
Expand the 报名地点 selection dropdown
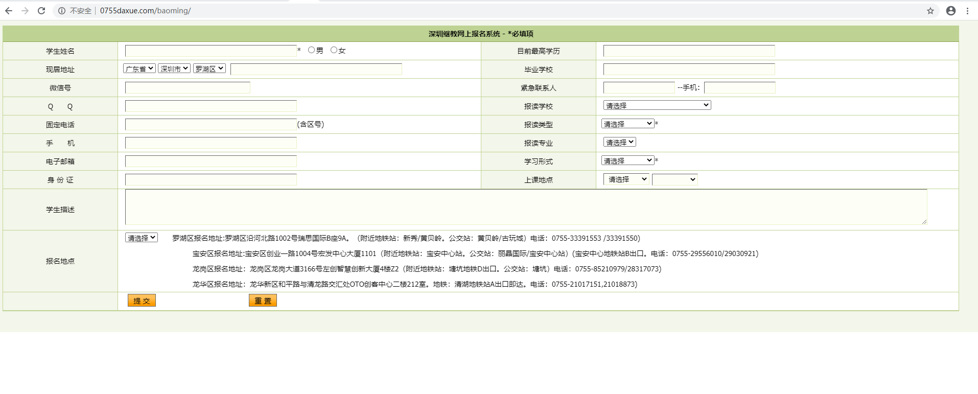point(142,238)
